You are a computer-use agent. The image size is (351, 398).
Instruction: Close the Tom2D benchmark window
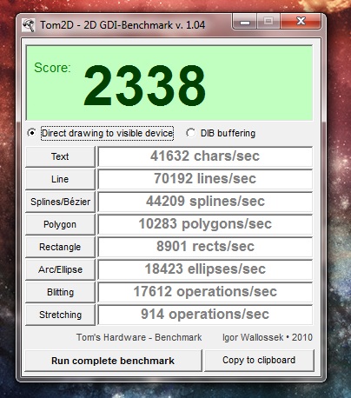[x=301, y=22]
